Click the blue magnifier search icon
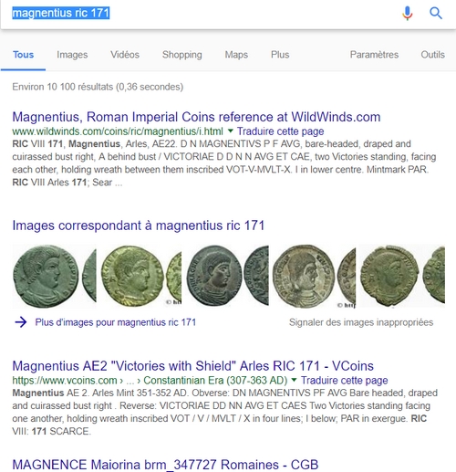The width and height of the screenshot is (456, 472). [436, 13]
